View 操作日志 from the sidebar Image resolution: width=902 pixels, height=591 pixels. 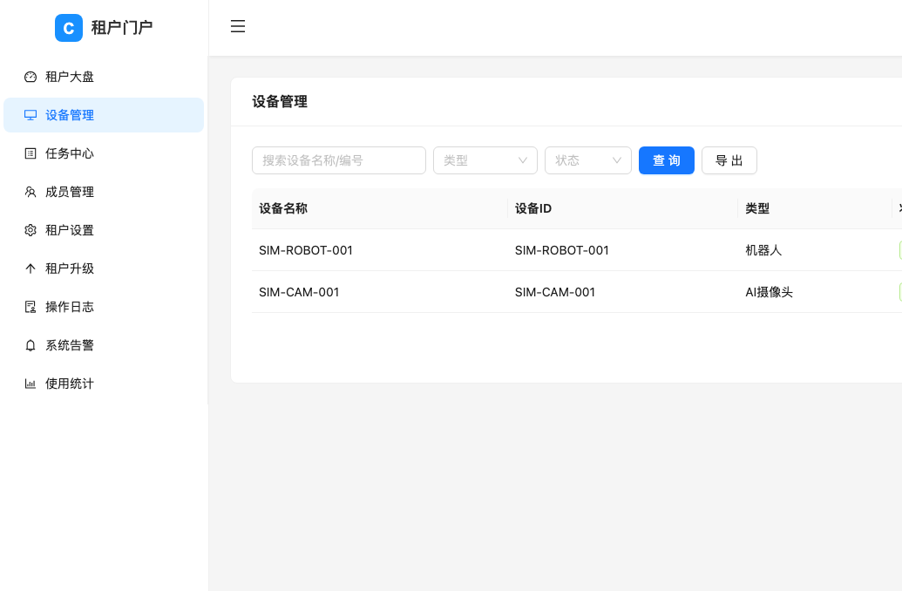coord(104,307)
